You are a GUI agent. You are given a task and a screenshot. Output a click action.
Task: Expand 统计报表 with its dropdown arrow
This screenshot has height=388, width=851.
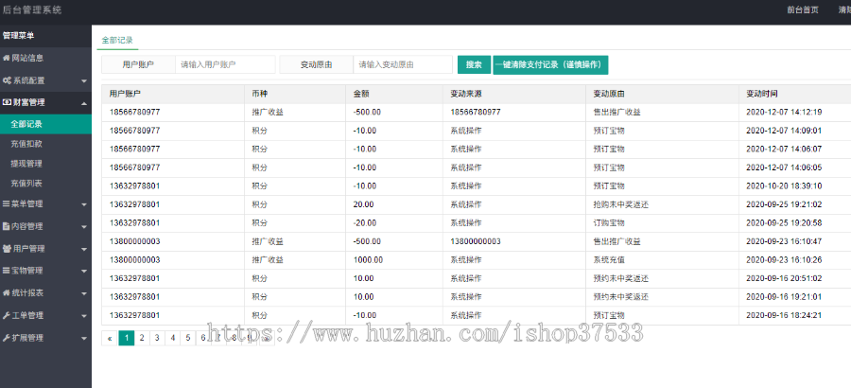[84, 293]
